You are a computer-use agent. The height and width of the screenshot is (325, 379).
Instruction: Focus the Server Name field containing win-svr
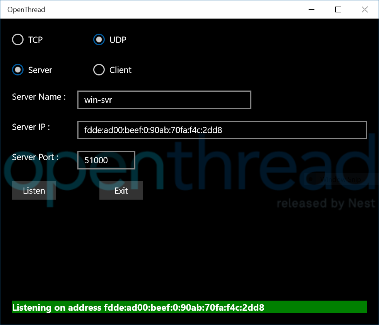pyautogui.click(x=164, y=100)
